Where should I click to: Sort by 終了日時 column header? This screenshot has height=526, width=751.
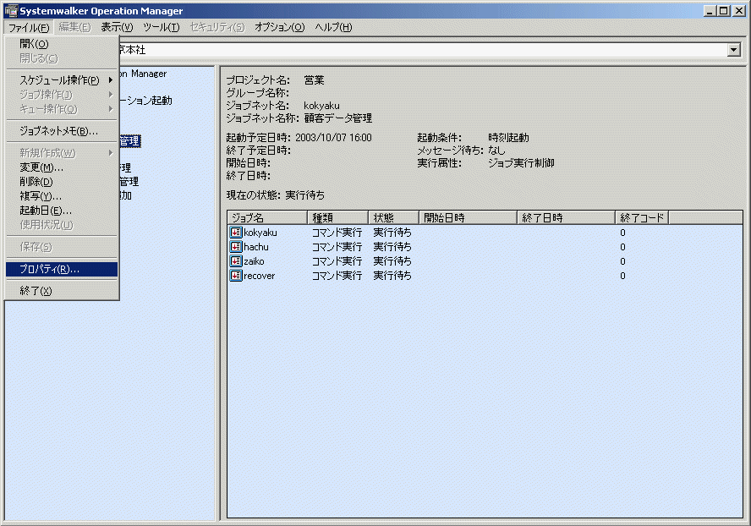[566, 218]
